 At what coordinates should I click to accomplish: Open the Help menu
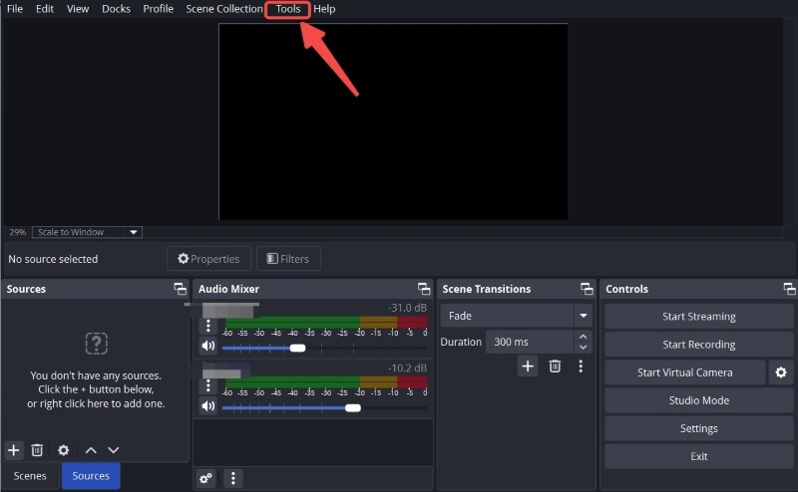point(324,9)
